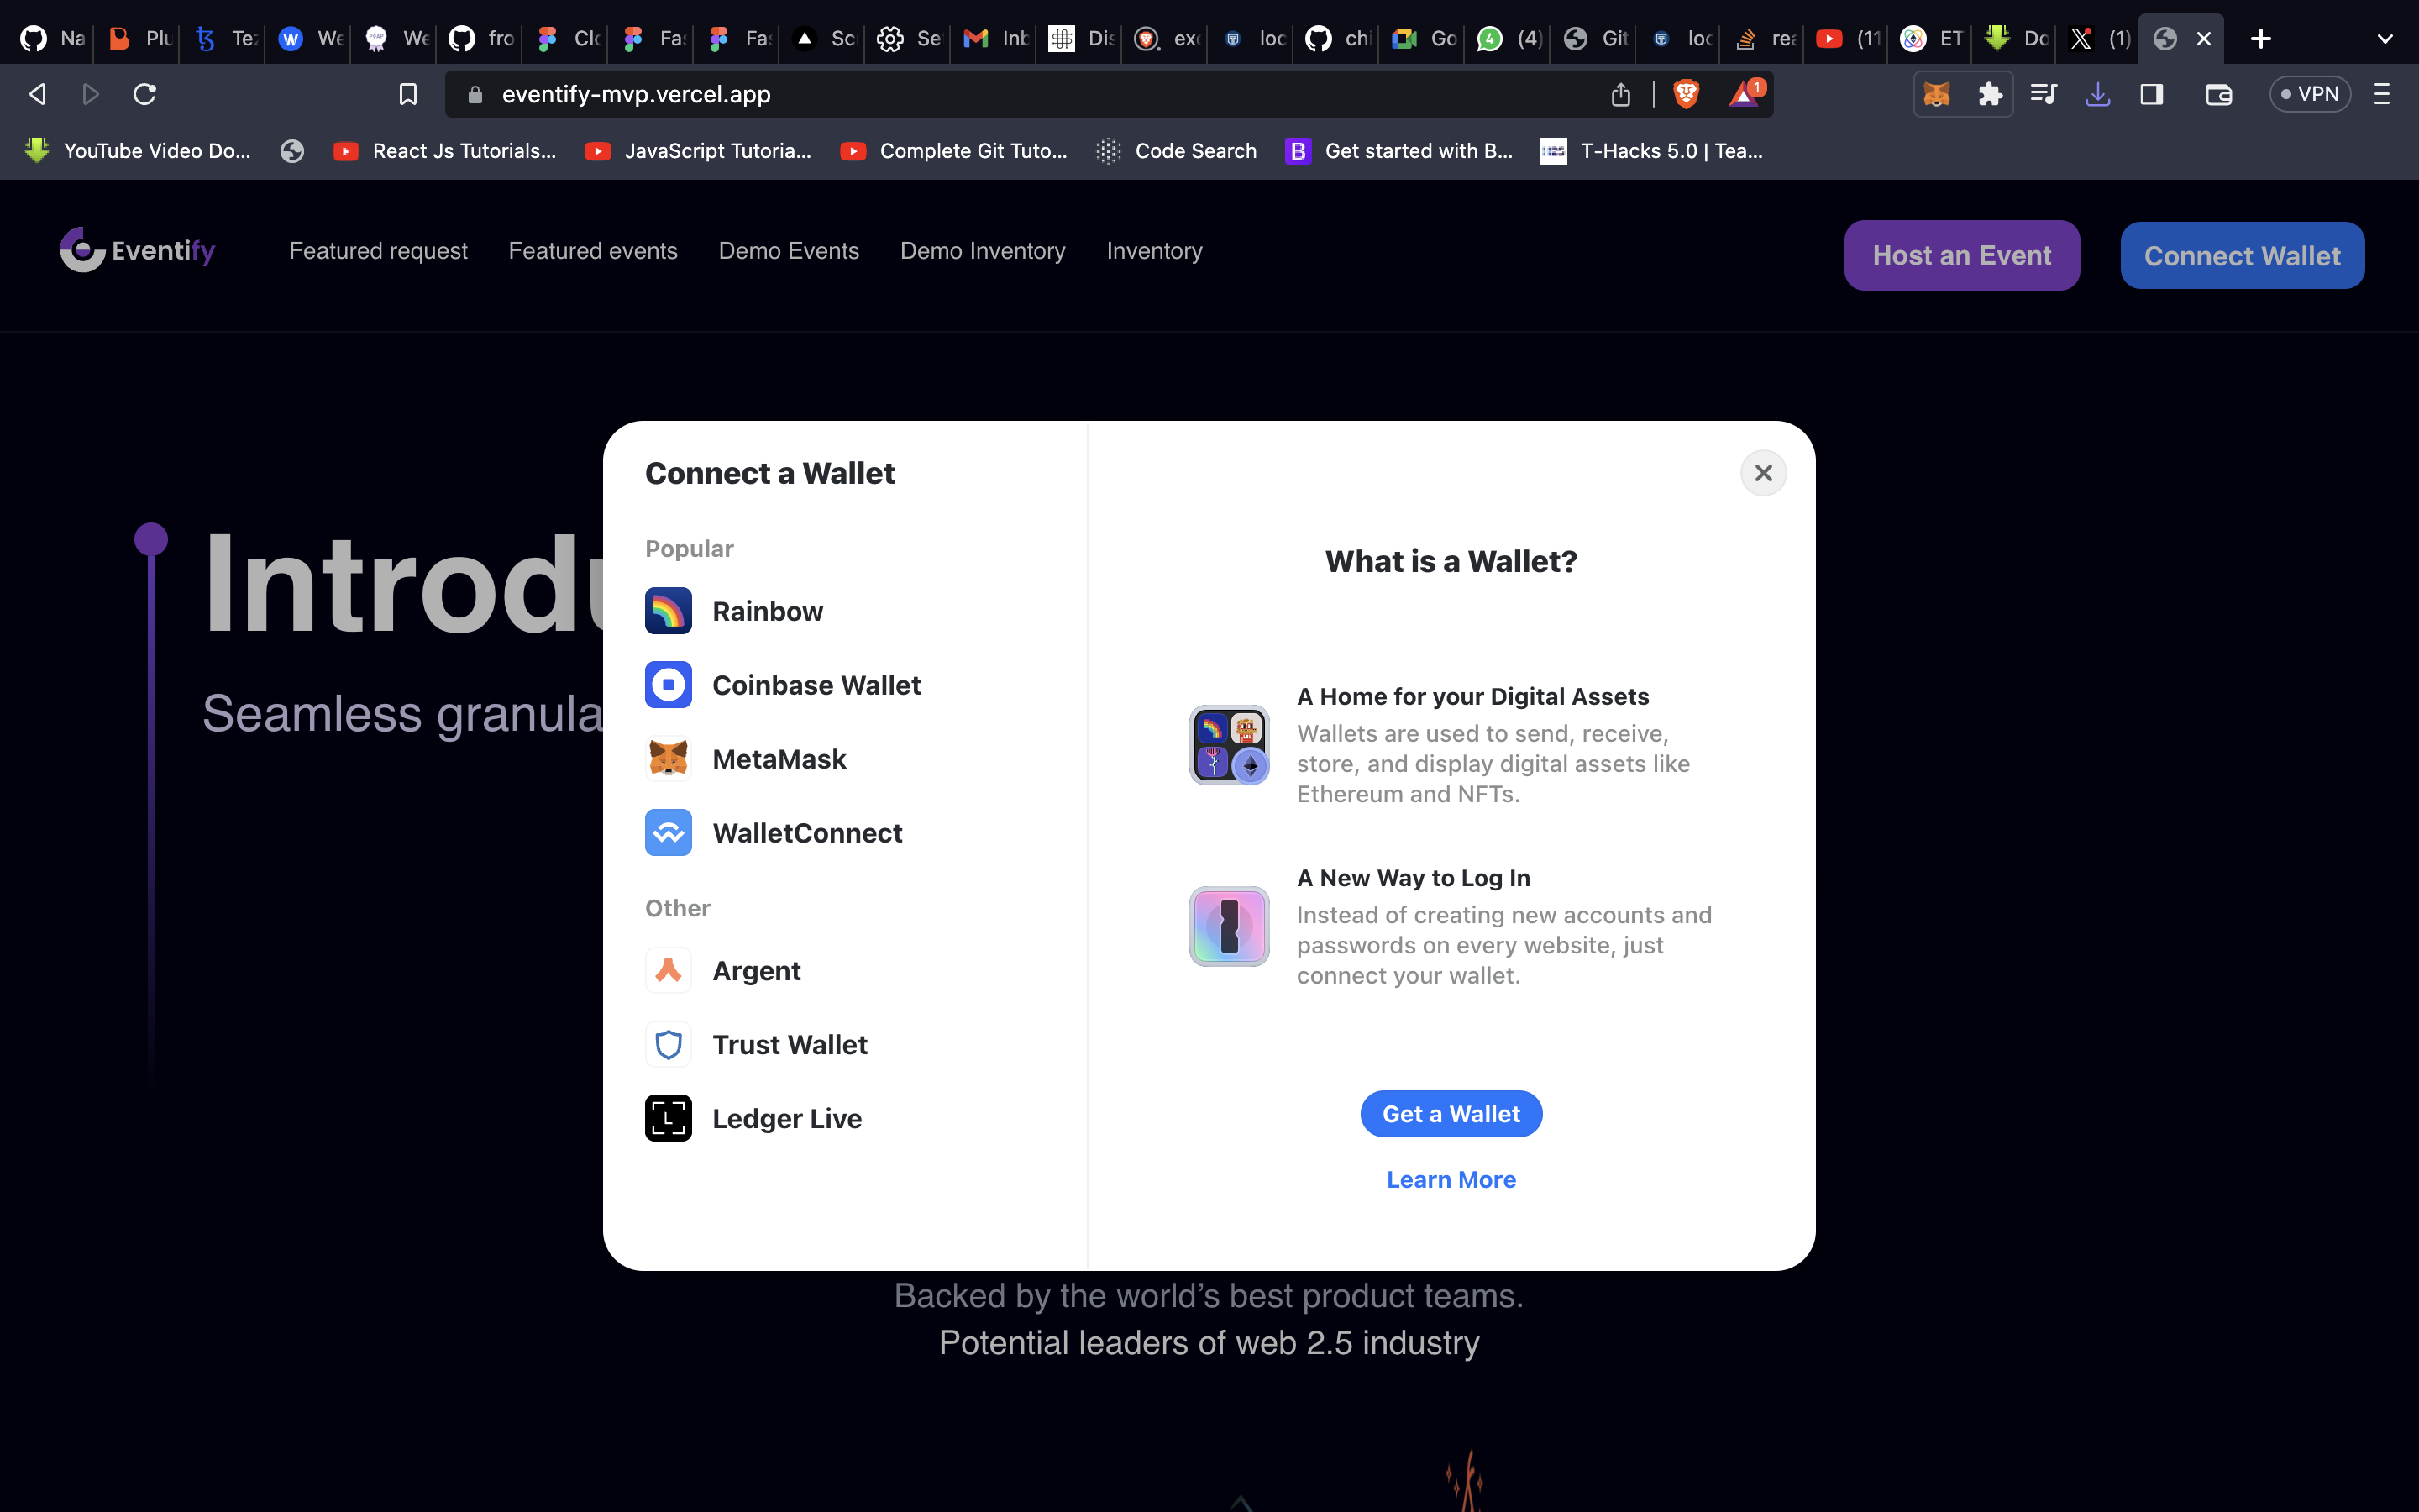Click Learn More link
The width and height of the screenshot is (2419, 1512).
[1451, 1179]
